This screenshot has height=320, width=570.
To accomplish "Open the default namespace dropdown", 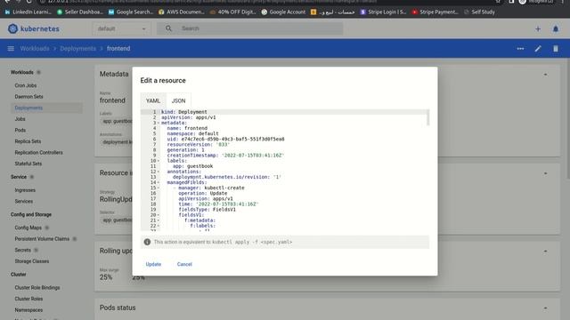I will coord(121,28).
